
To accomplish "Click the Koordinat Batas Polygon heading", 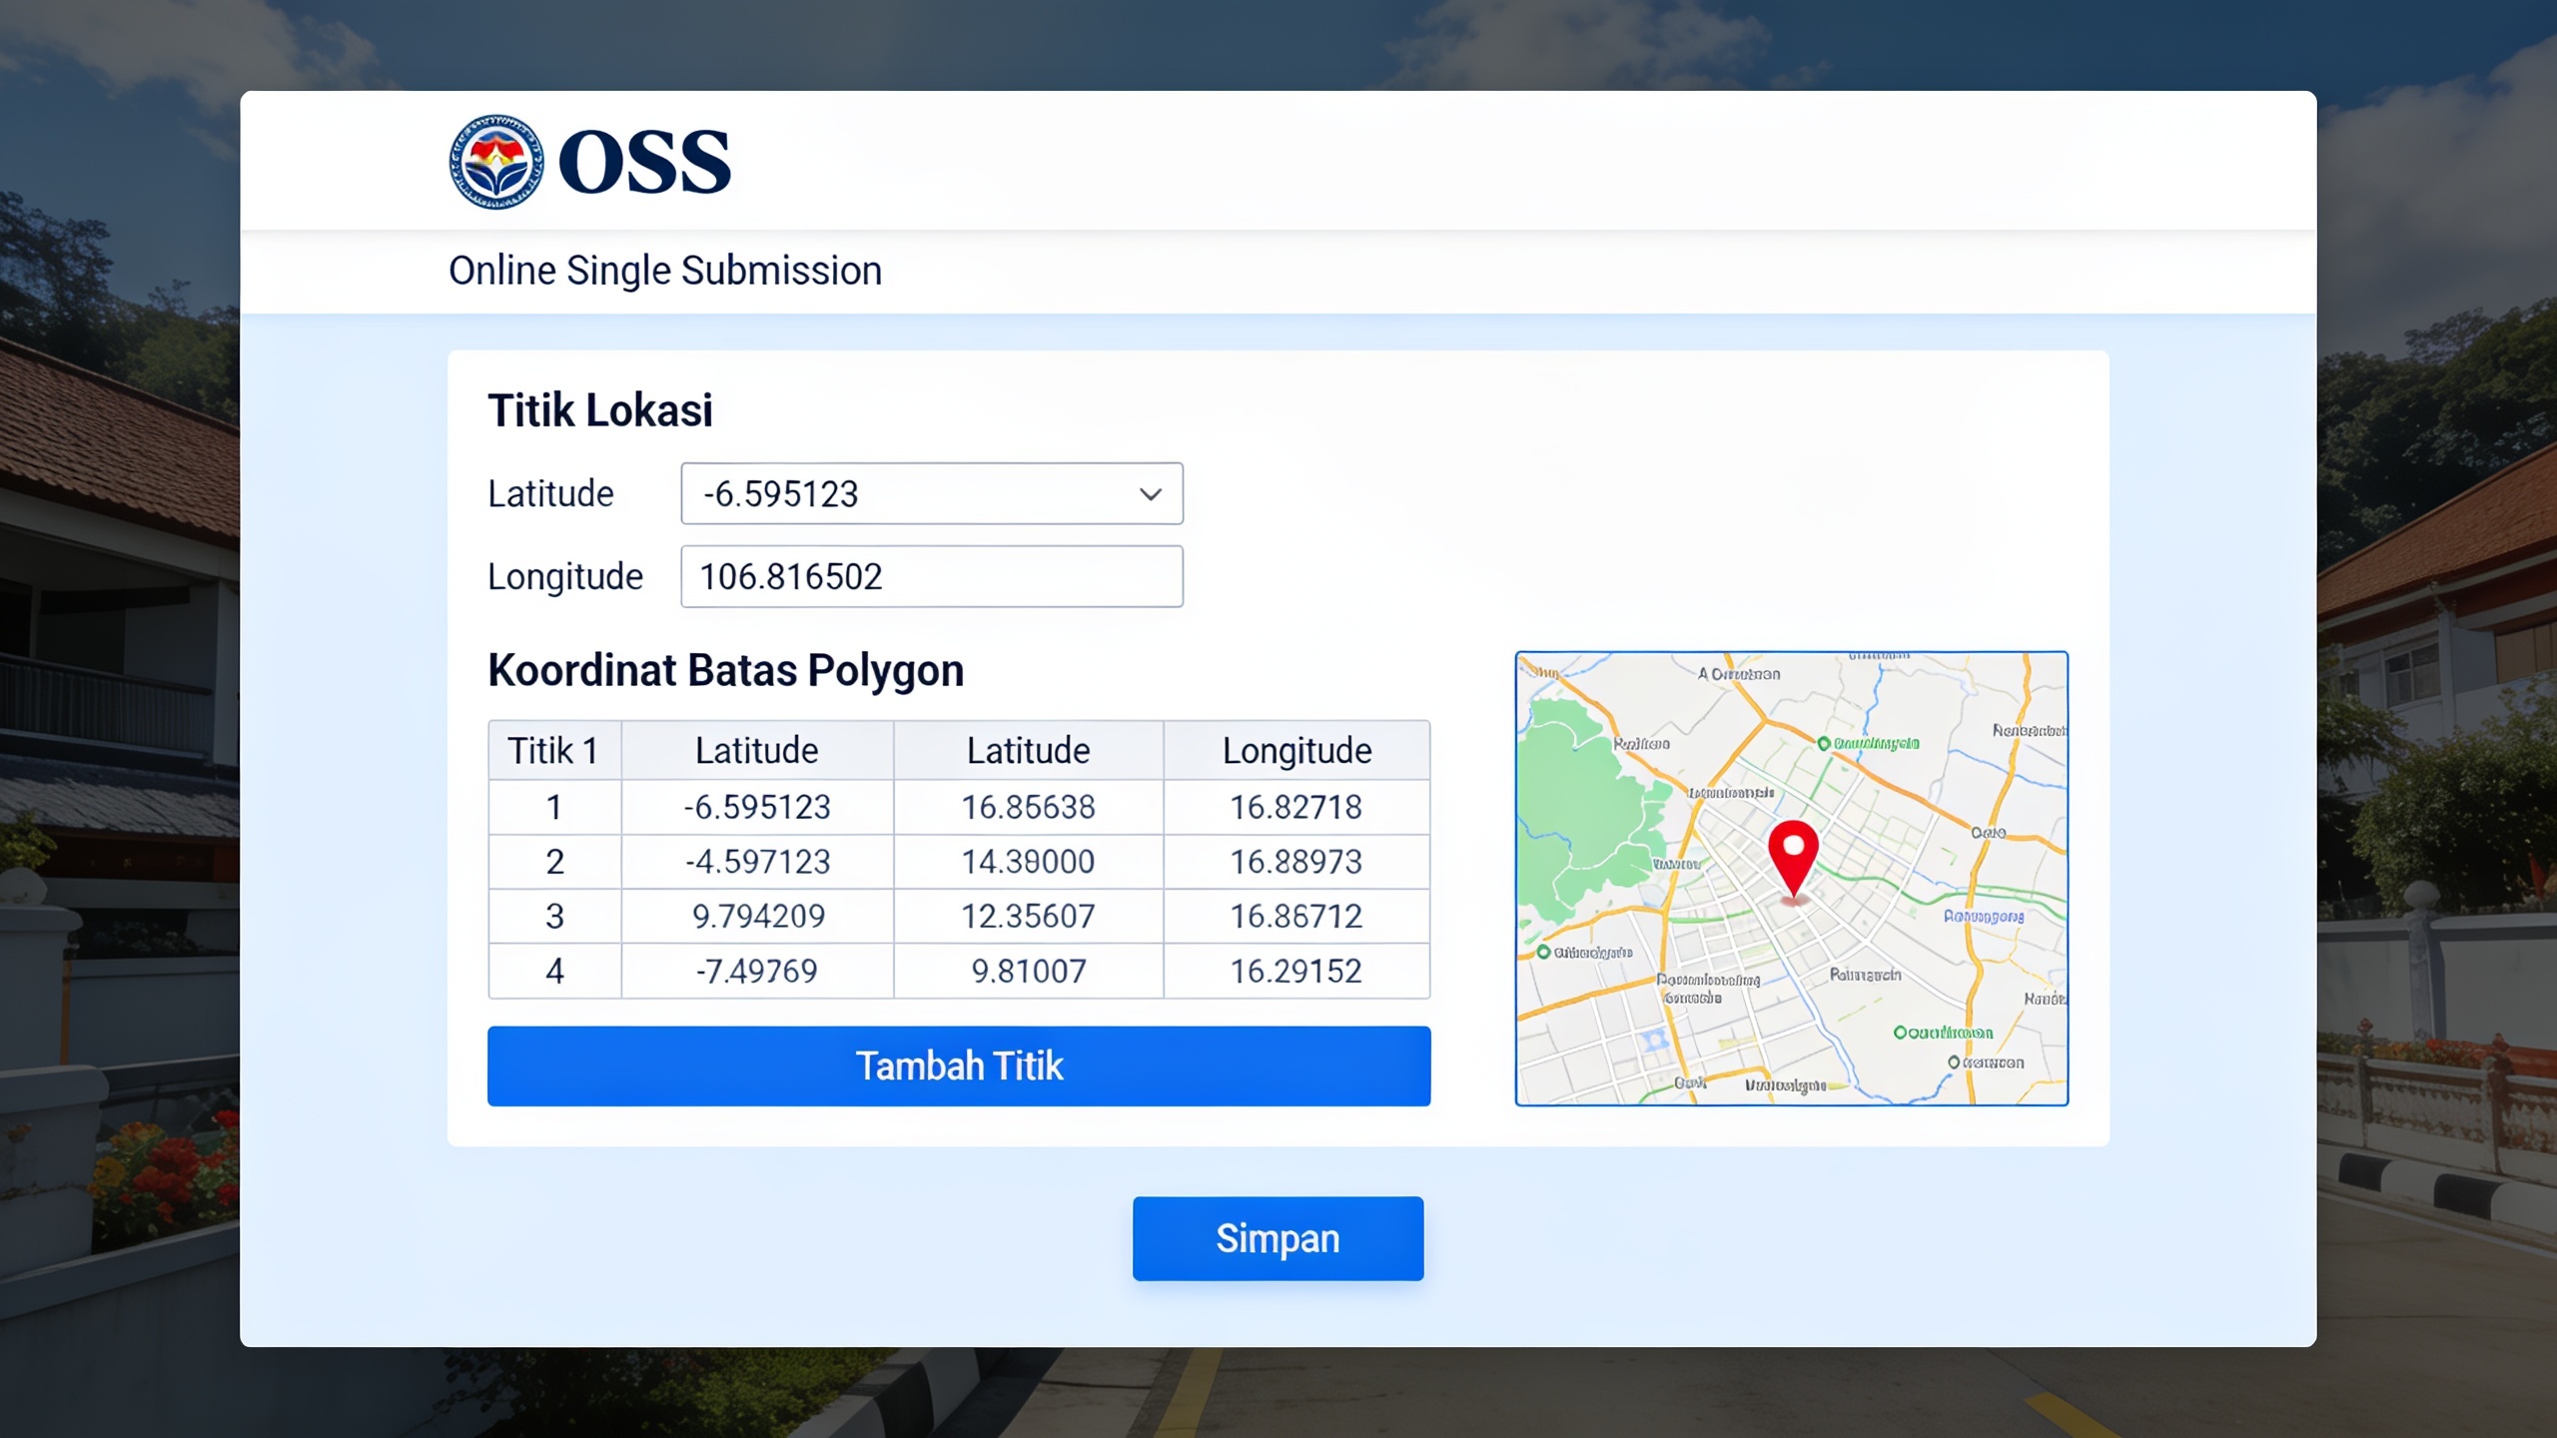I will 726,670.
